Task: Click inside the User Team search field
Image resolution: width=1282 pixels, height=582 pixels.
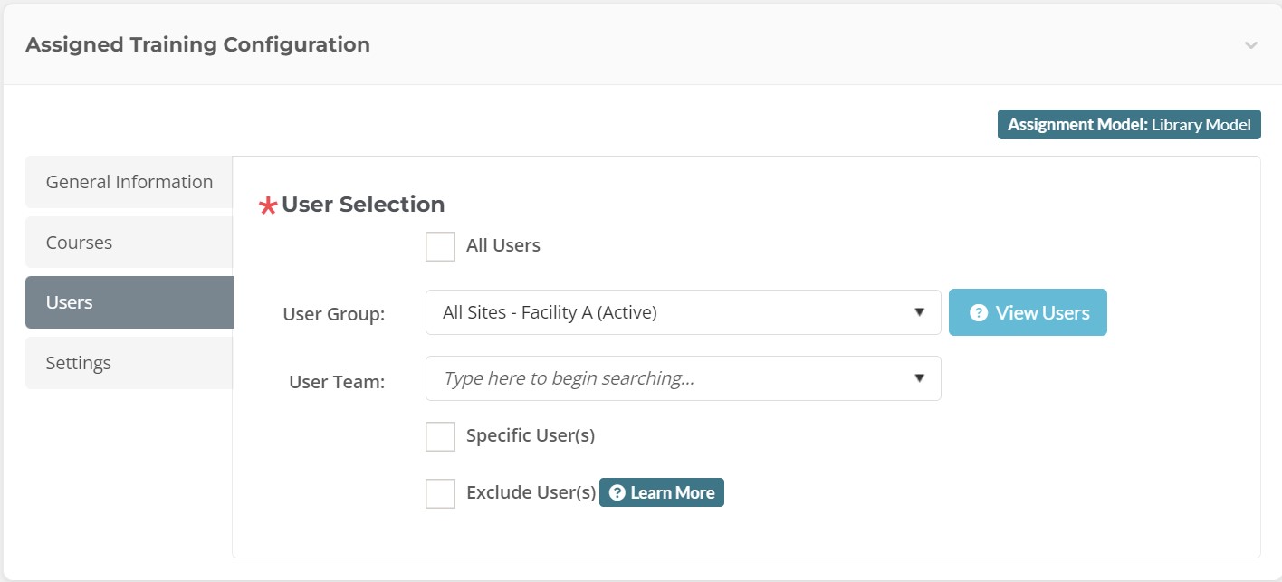Action: [x=634, y=377]
